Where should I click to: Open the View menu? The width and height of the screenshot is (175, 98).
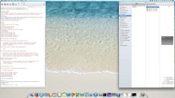(15, 1)
